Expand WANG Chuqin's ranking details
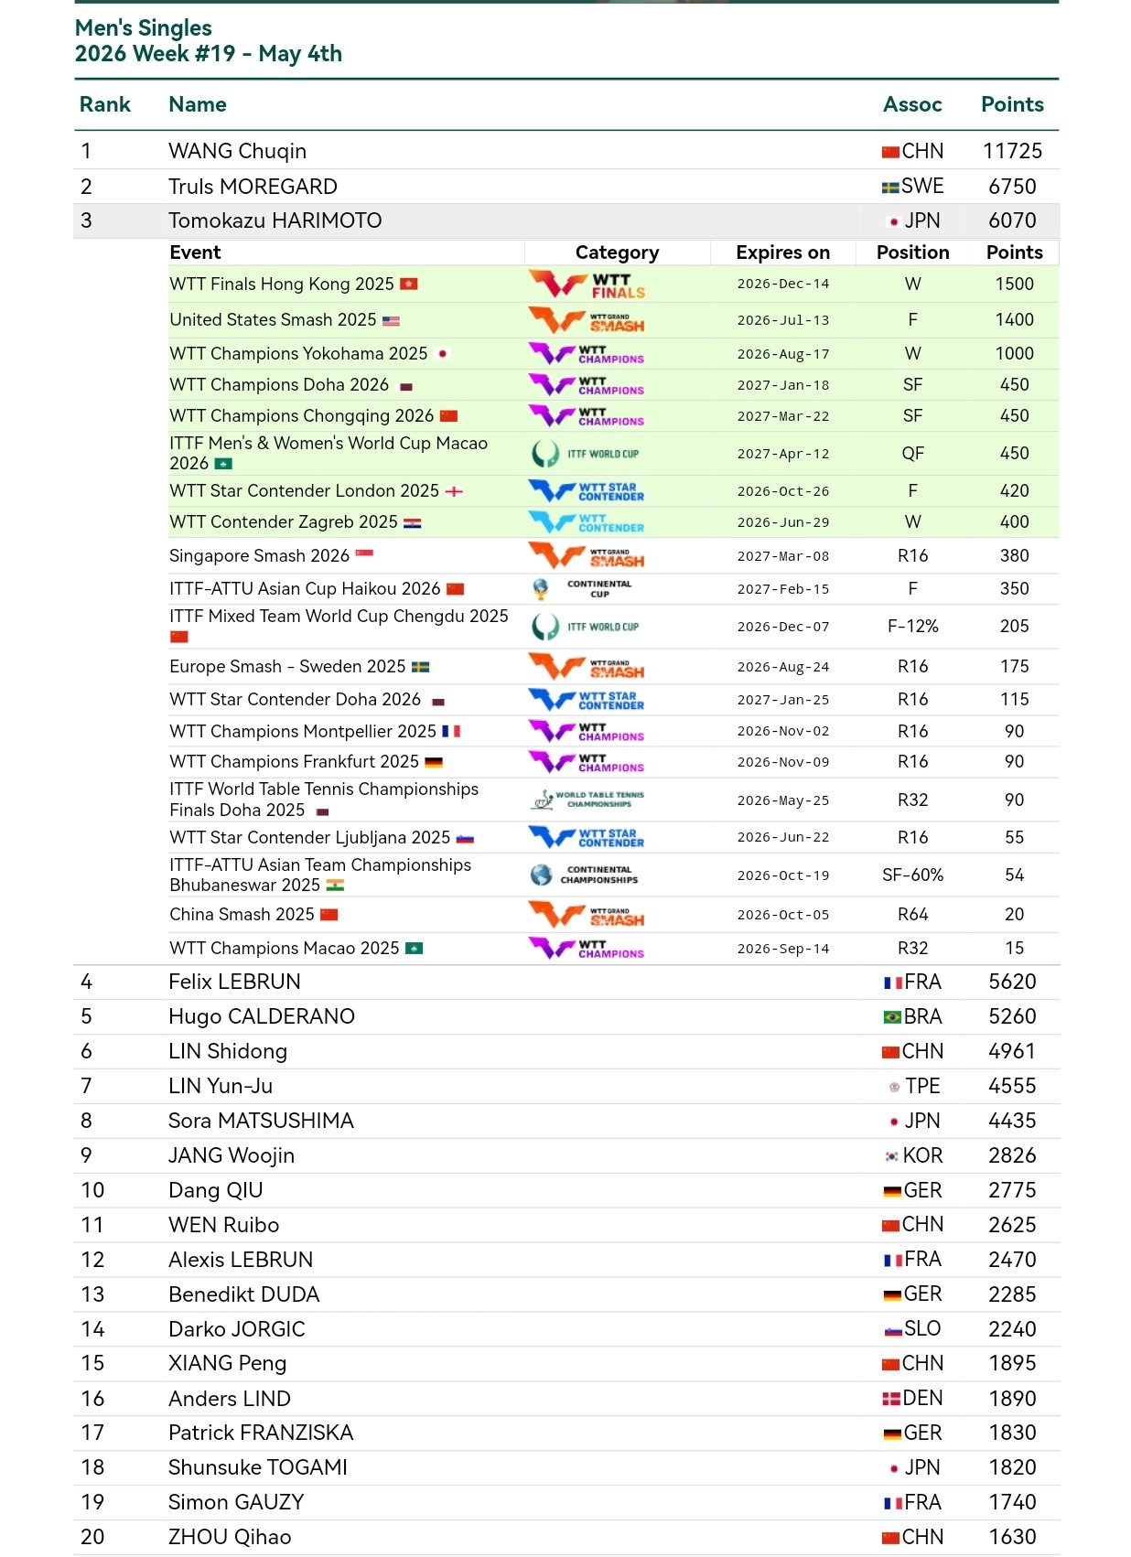Image resolution: width=1131 pixels, height=1557 pixels. tap(566, 152)
